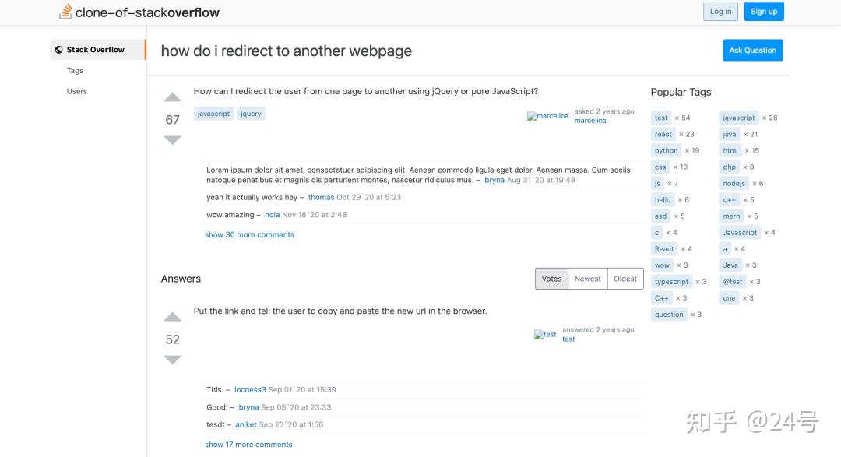Sort answers by Votes
Viewport: 841px width, 457px height.
tap(551, 278)
